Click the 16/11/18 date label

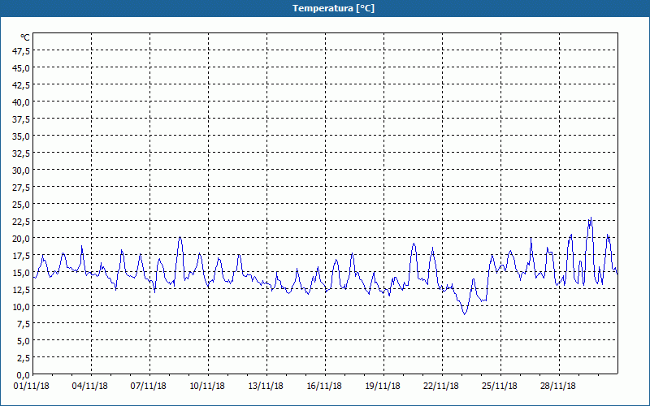[324, 387]
